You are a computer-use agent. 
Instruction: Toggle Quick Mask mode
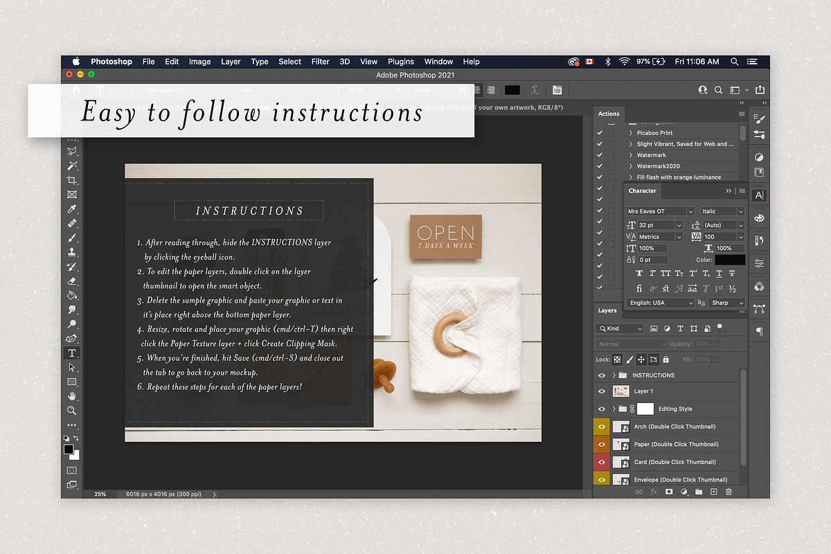point(72,470)
